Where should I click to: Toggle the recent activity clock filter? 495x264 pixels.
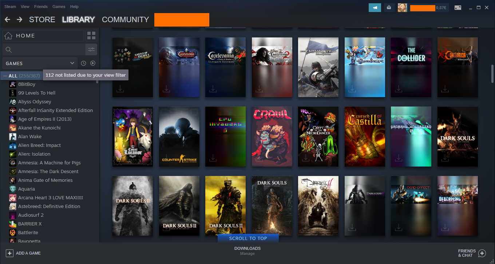tap(83, 63)
